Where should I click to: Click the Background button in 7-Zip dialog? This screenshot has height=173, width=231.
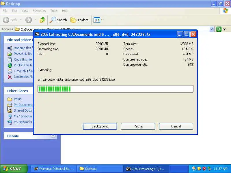100,126
